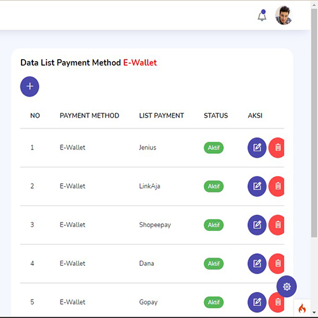Screen dimensions: 318x318
Task: Click E-Wallet in row 5
Action: (x=73, y=302)
